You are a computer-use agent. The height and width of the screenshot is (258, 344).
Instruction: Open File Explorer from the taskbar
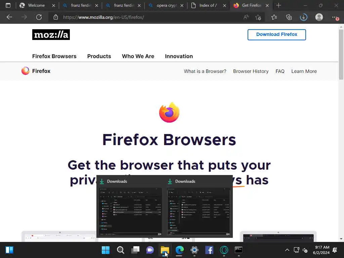[x=165, y=250]
